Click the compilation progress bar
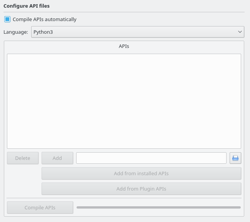This screenshot has width=250, height=222. pyautogui.click(x=158, y=207)
